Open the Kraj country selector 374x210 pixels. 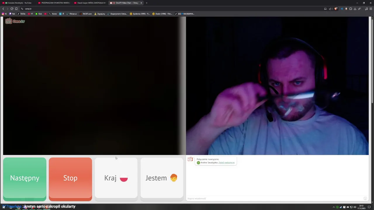[x=116, y=178]
